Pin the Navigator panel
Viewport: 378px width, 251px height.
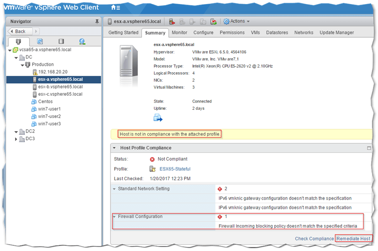tap(97, 21)
